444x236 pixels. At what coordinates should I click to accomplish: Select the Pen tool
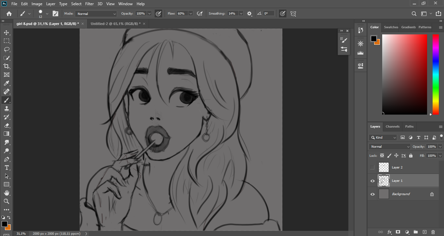(x=6, y=159)
